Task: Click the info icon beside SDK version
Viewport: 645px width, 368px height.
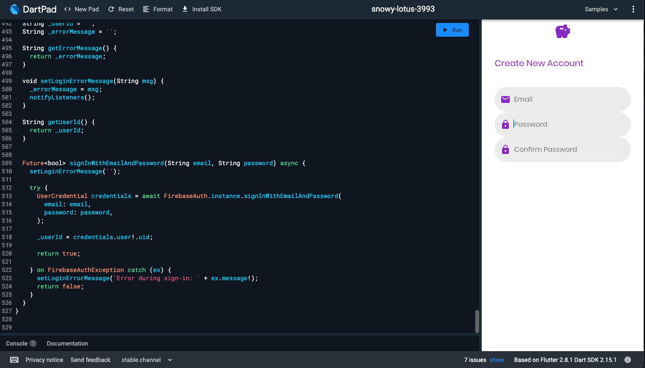Action: point(628,360)
